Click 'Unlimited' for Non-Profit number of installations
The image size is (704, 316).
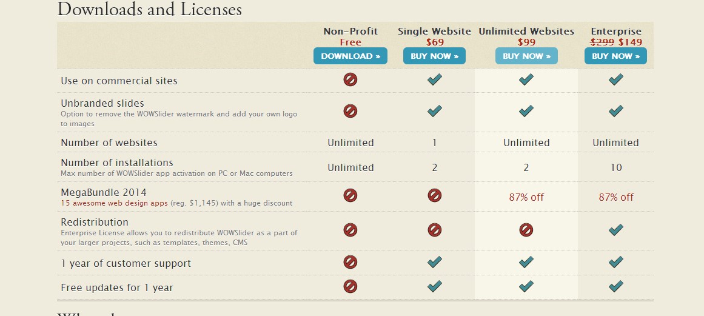coord(350,167)
